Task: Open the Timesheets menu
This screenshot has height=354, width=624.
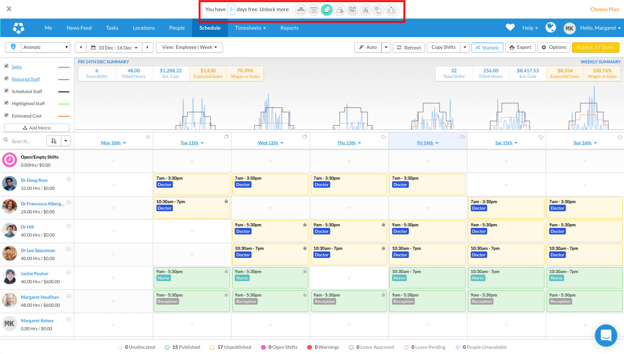Action: 250,28
